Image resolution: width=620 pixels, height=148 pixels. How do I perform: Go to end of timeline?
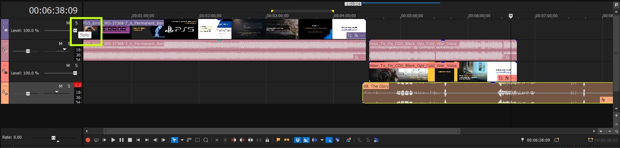click(147, 140)
